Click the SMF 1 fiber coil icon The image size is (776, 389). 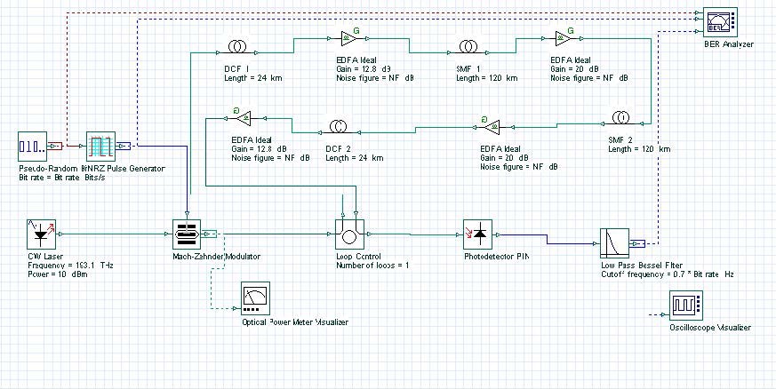(468, 47)
